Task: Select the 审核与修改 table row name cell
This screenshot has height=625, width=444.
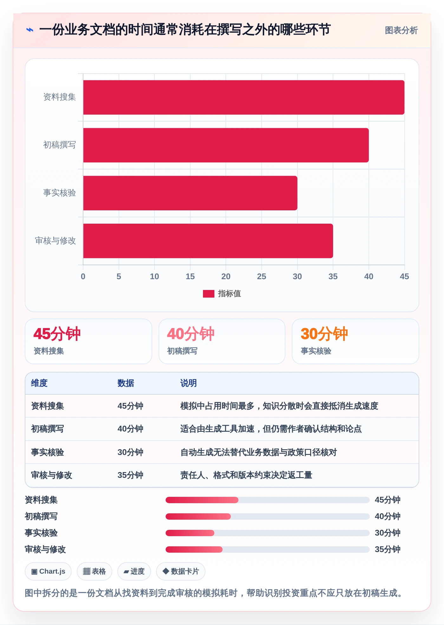Action: 52,475
